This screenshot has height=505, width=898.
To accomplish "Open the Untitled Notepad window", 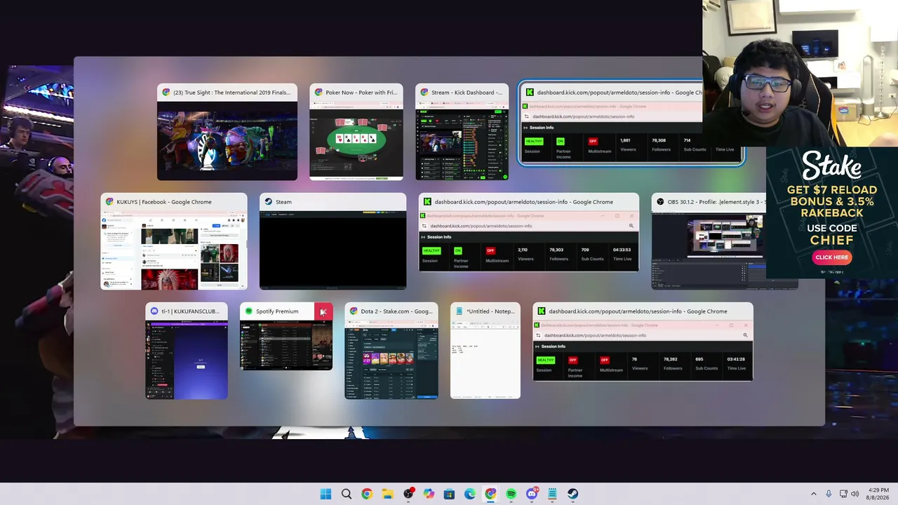I will (x=485, y=351).
